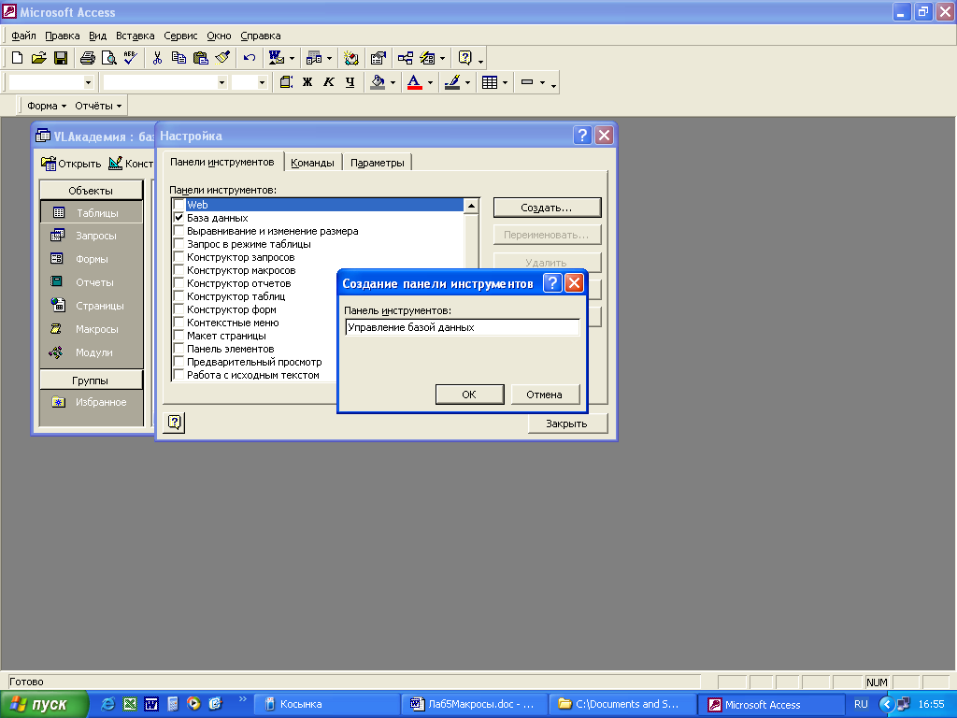Image resolution: width=957 pixels, height=718 pixels.
Task: Click the Открыть icon in the VLАкадемия window
Action: pyautogui.click(x=49, y=163)
